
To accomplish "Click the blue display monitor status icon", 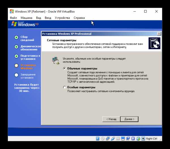I will [123, 138].
